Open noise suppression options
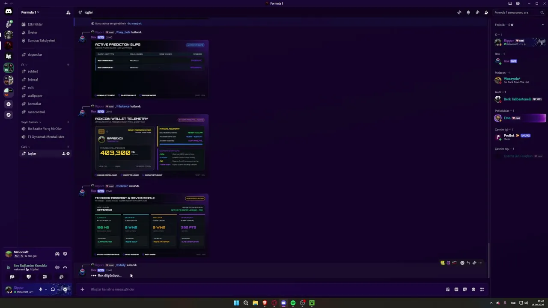This screenshot has height=308, width=548. (57, 267)
